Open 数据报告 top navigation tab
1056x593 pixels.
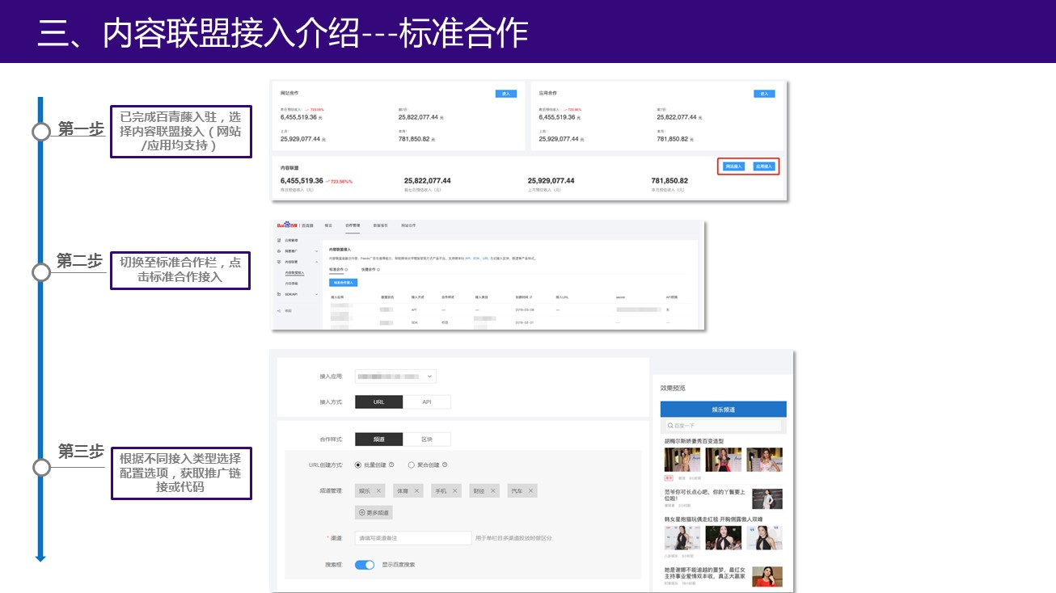coord(381,225)
